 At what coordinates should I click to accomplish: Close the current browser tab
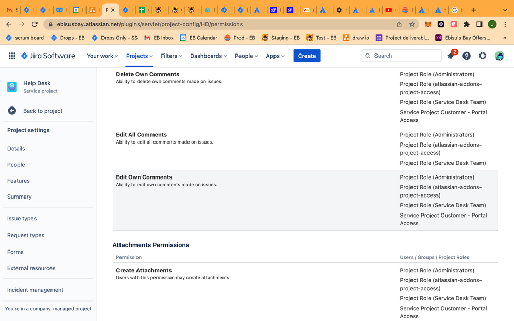(113, 10)
